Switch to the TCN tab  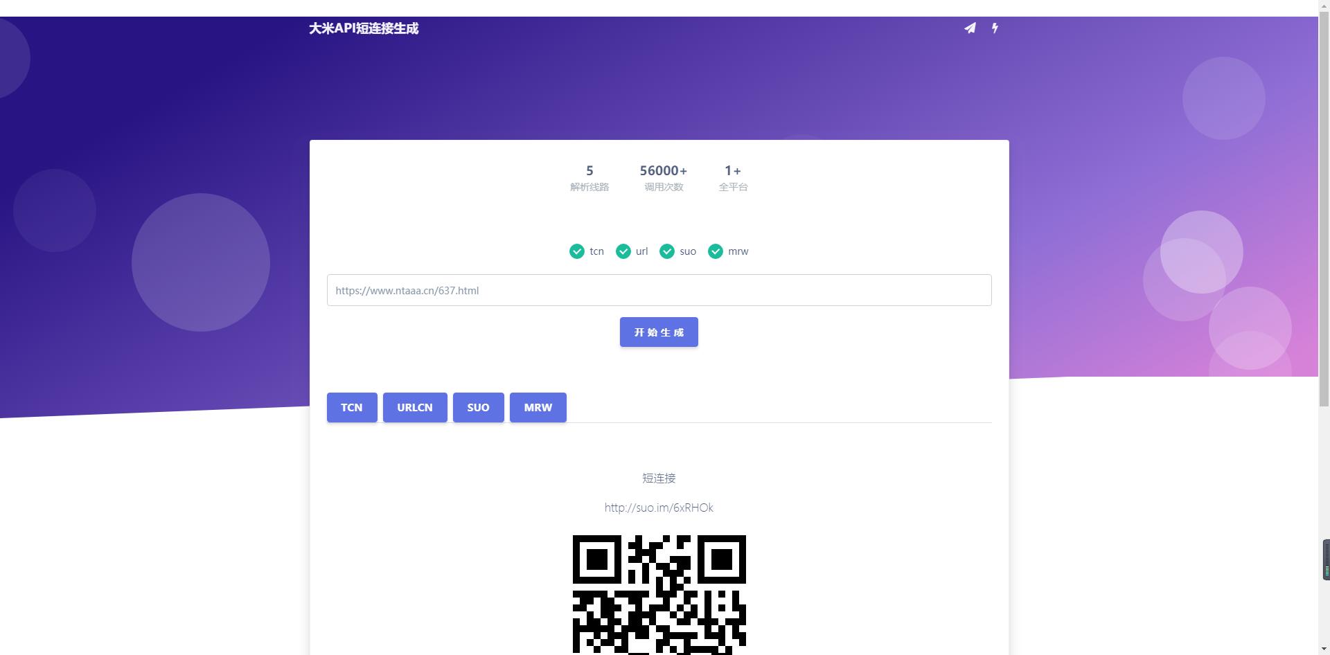coord(351,407)
